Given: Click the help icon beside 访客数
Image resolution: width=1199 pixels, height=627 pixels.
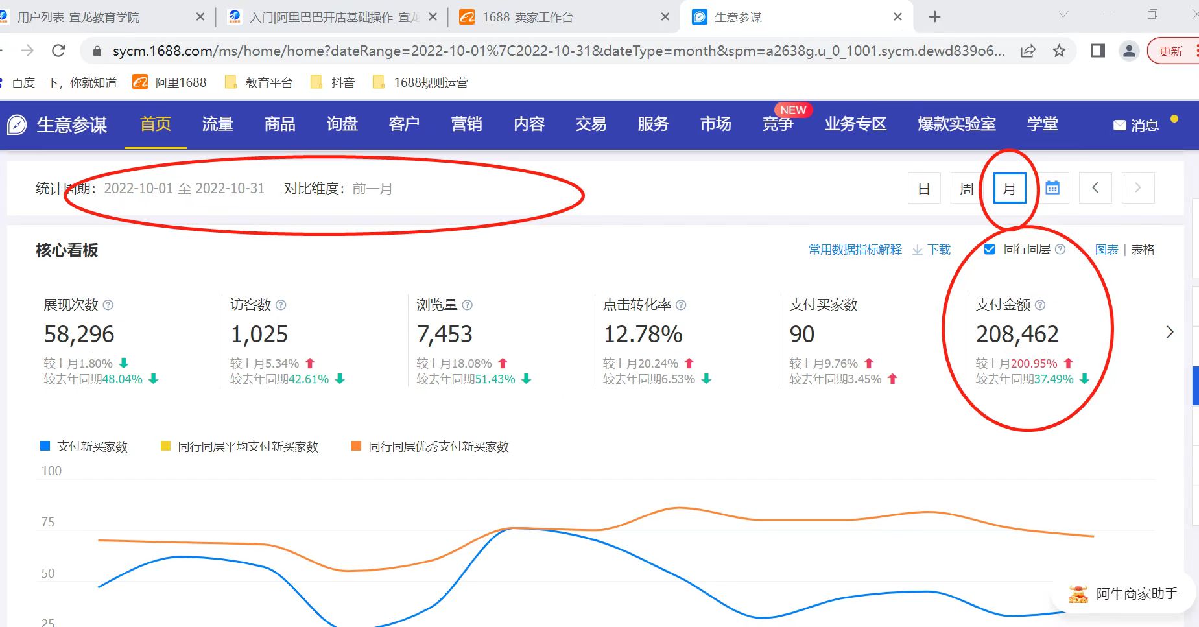Looking at the screenshot, I should point(281,305).
